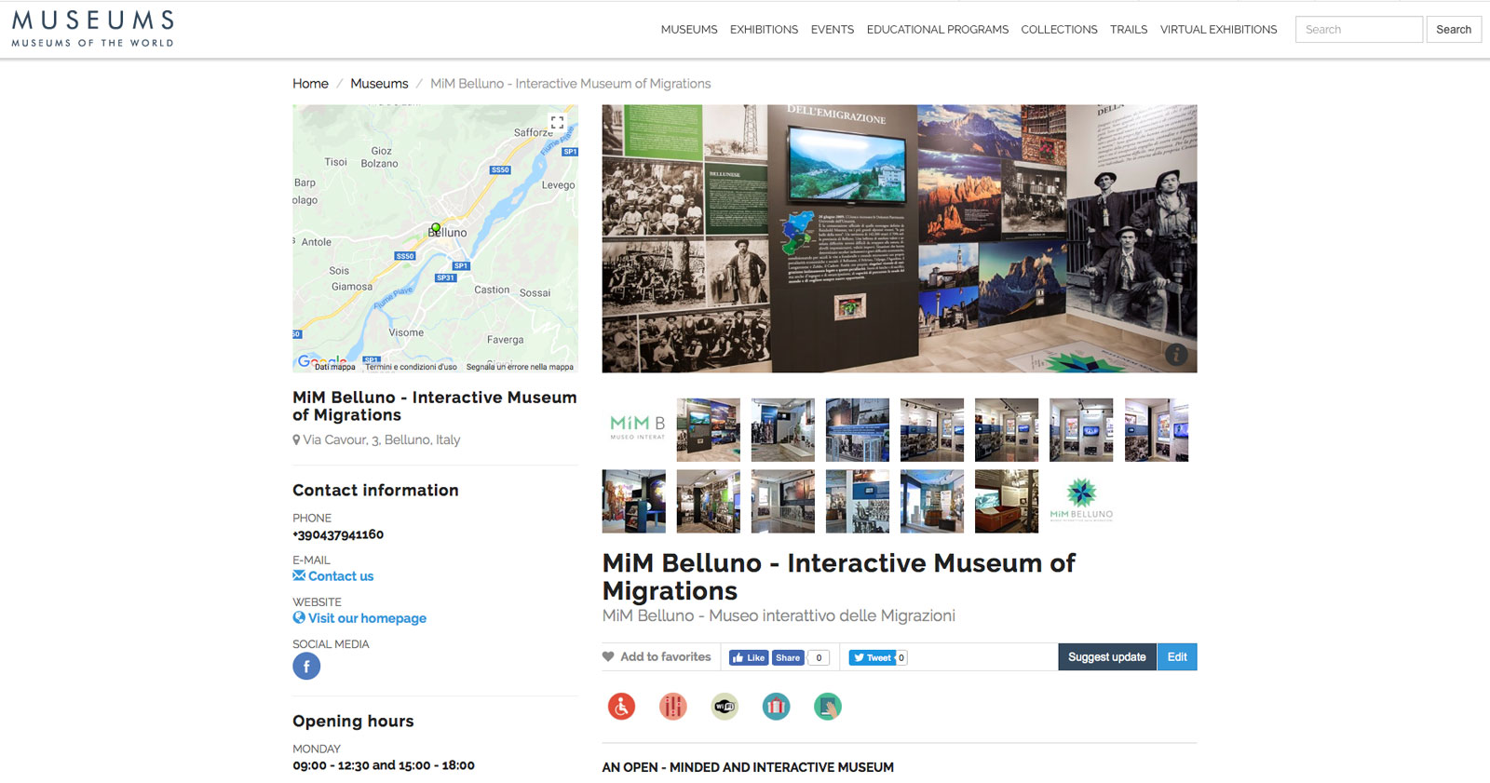Tweet about this museum
Screen dimensions: 1490x783
873,657
